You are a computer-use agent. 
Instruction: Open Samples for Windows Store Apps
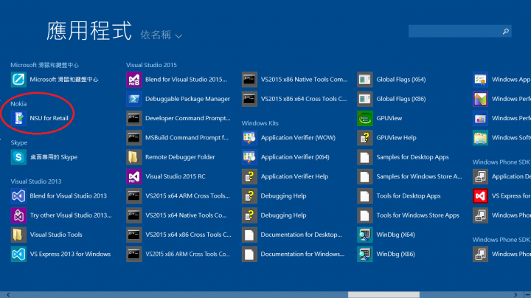(410, 176)
